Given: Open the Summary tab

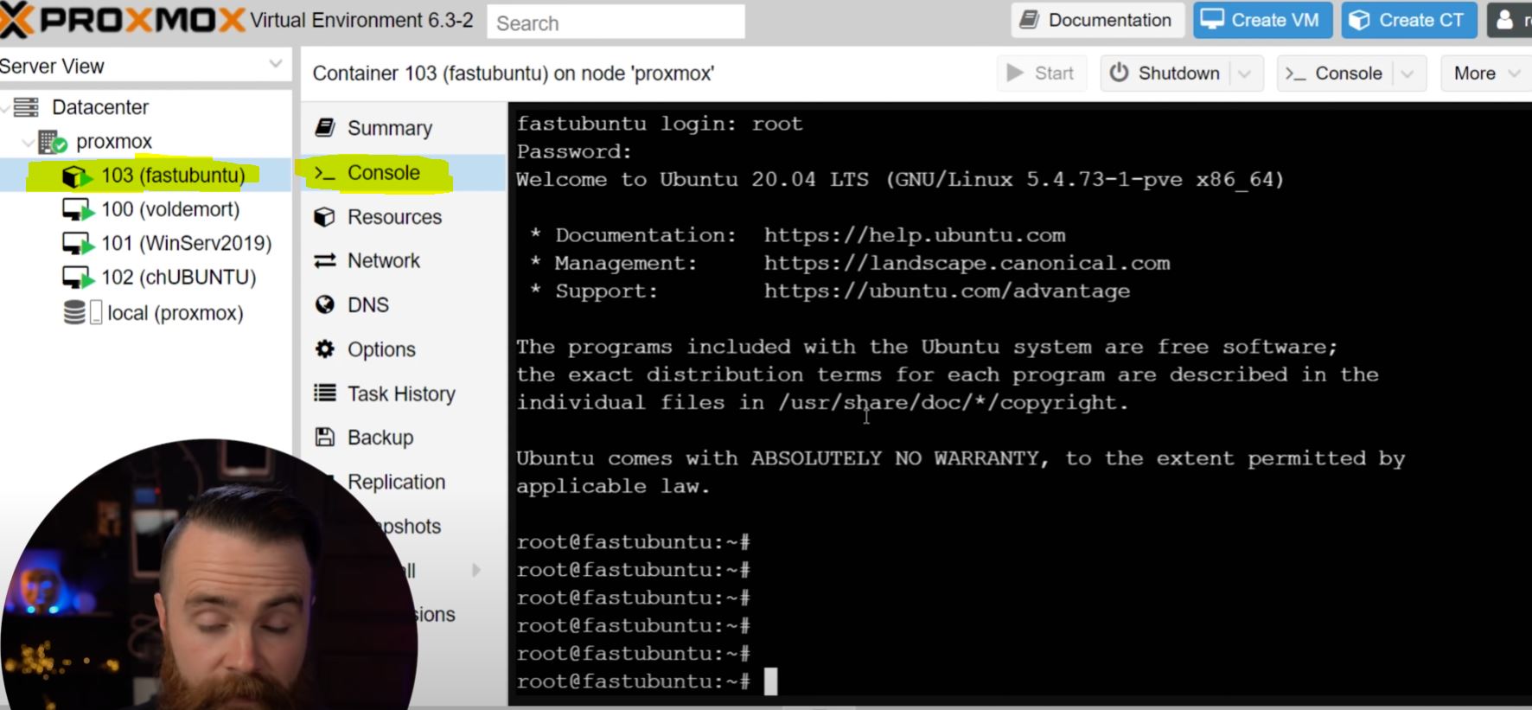Looking at the screenshot, I should pyautogui.click(x=403, y=128).
